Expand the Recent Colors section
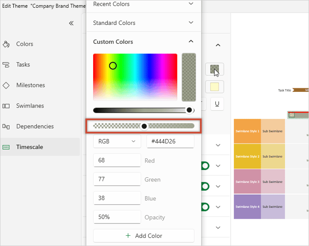Image resolution: width=309 pixels, height=246 pixels. pyautogui.click(x=143, y=4)
